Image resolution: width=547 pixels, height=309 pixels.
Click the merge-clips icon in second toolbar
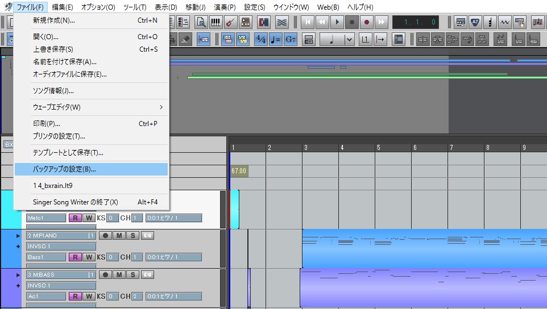437,39
